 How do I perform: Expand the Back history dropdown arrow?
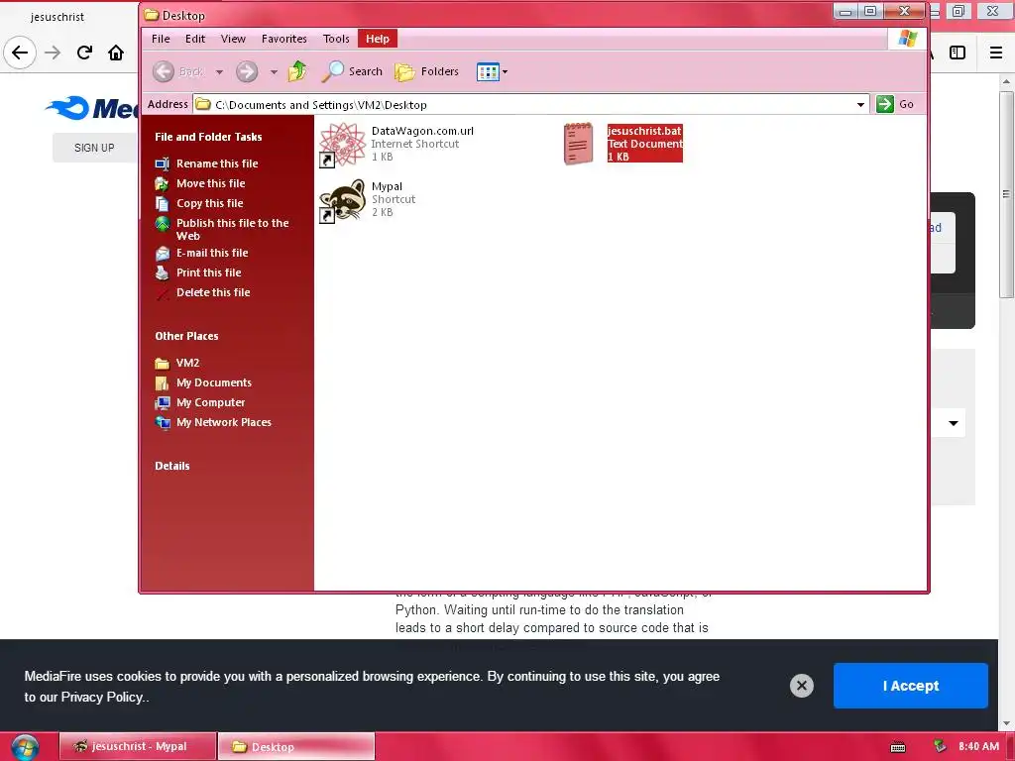click(x=219, y=71)
